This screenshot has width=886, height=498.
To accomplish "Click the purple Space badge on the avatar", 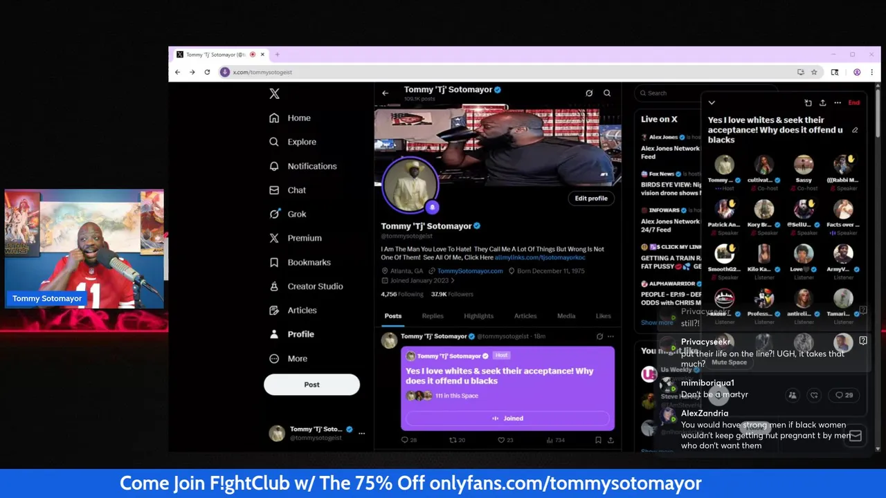I will click(432, 207).
